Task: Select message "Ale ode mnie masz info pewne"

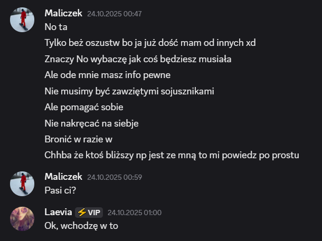Action: point(107,75)
